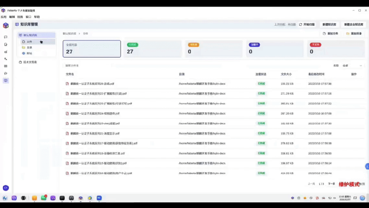The width and height of the screenshot is (369, 208).
Task: Select the knowledge base book icon in sidebar
Action: point(5,81)
